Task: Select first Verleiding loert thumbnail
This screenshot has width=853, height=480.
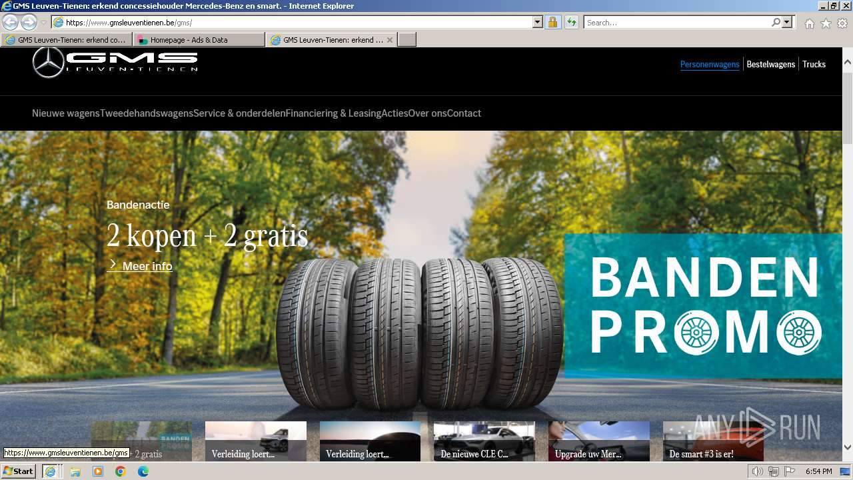Action: pyautogui.click(x=256, y=441)
